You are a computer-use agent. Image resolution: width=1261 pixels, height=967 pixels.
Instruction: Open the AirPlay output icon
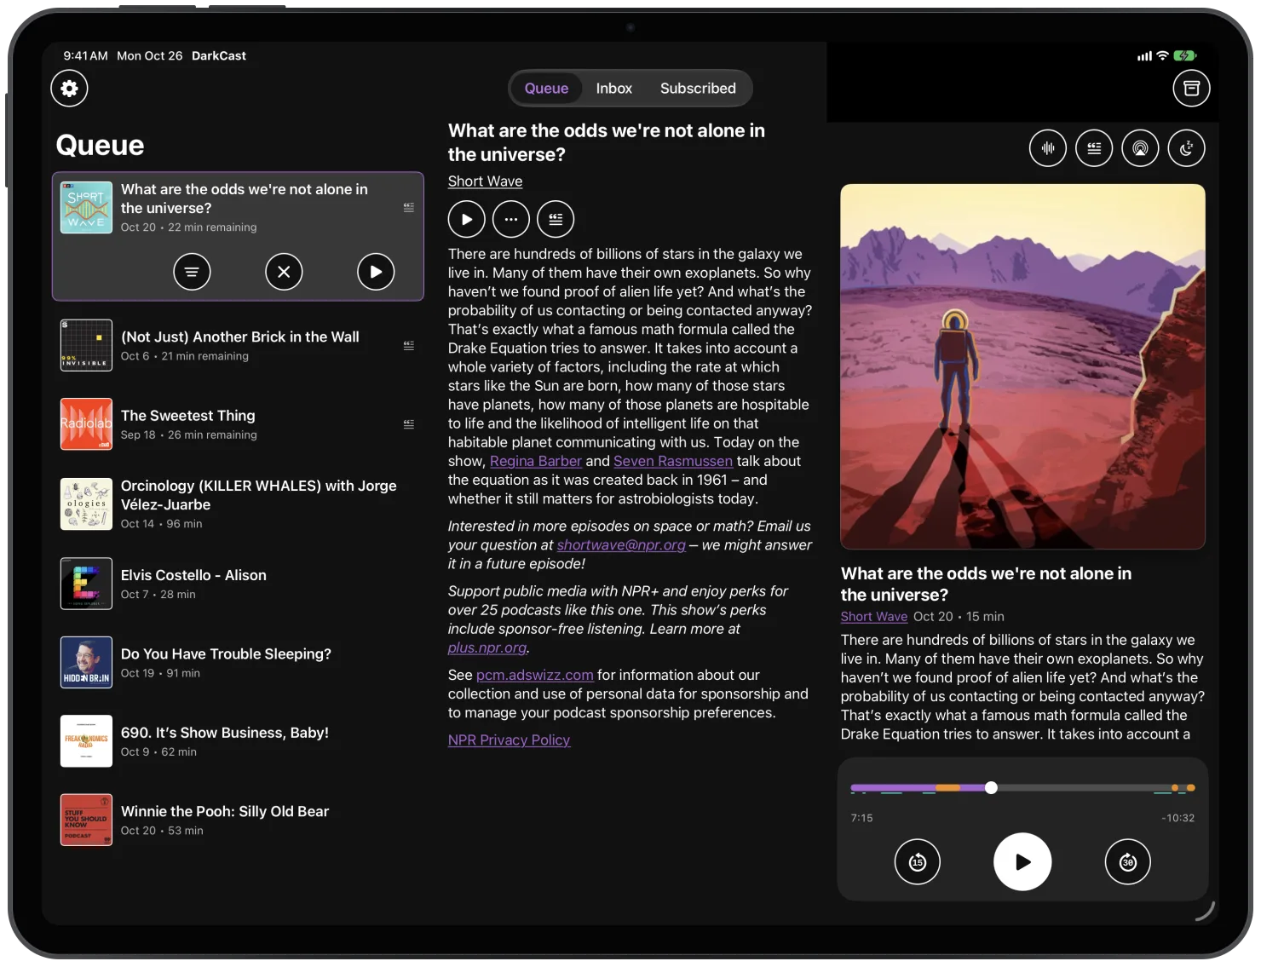pos(1140,148)
